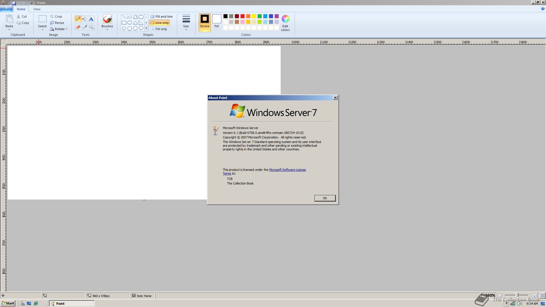Select Fill only shape mode

point(159,29)
